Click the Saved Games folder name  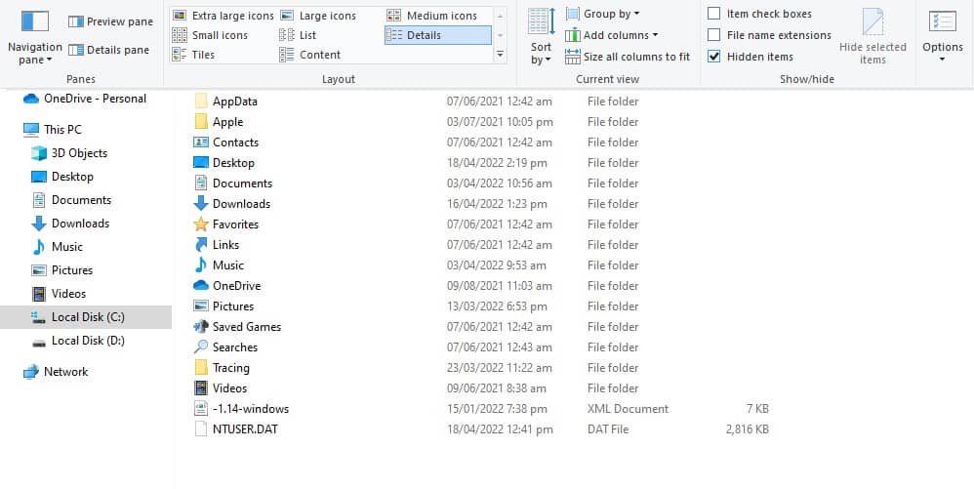tap(247, 327)
